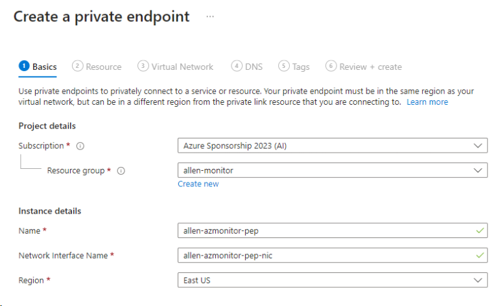Click the step 4 circle icon
This screenshot has width=498, height=306.
point(237,66)
